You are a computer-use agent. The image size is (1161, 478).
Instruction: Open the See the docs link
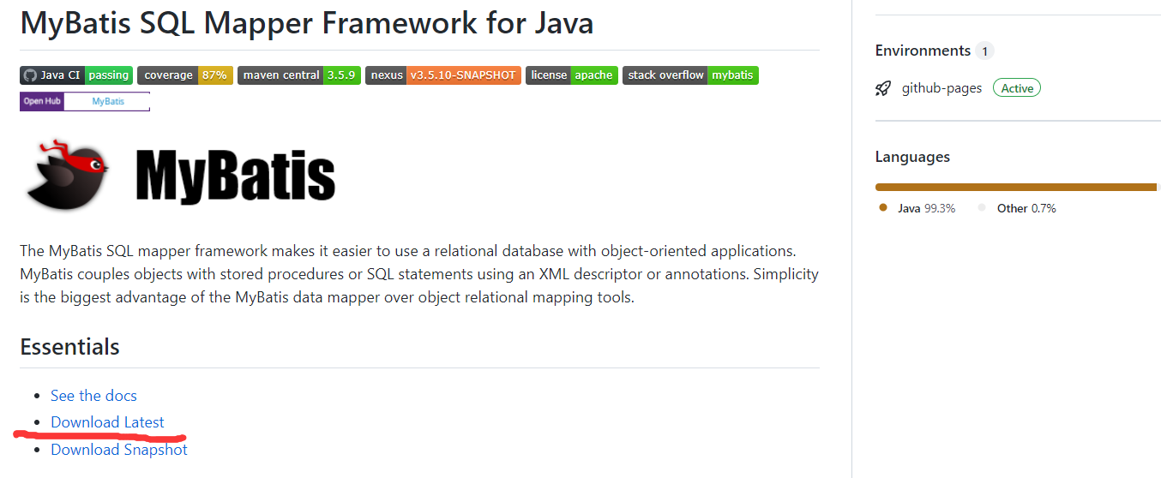point(93,396)
